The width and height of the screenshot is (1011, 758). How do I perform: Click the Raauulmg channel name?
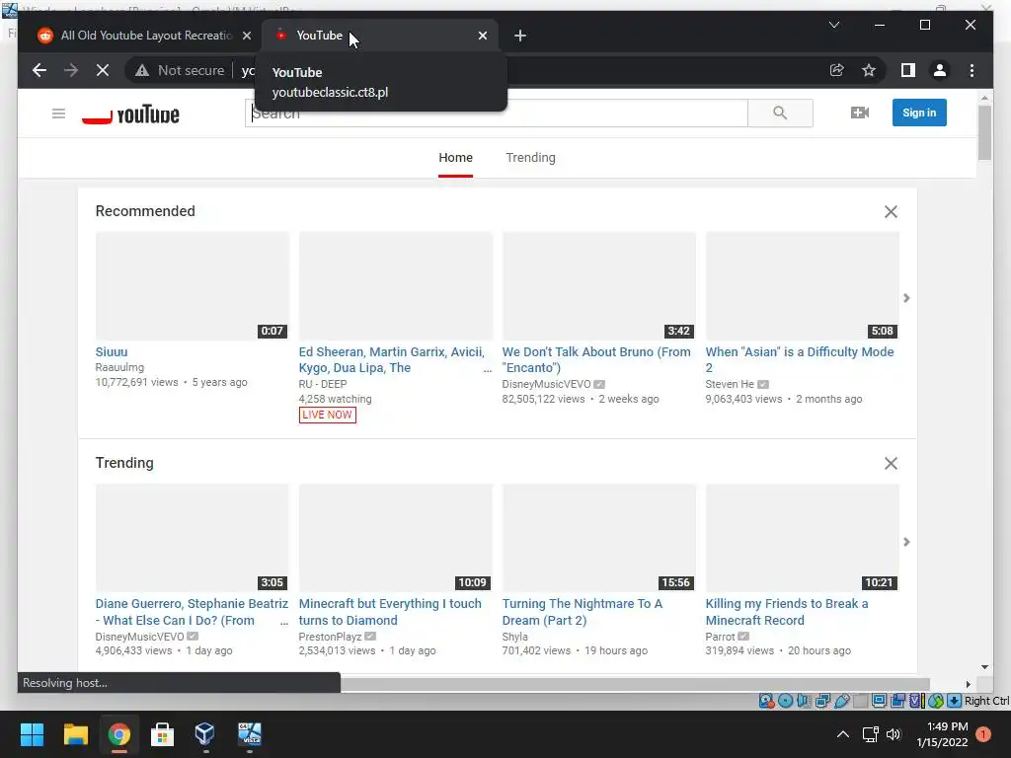tap(119, 367)
